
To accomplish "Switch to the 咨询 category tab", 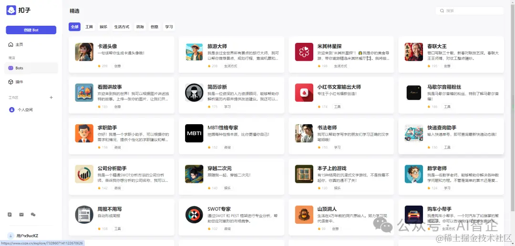I will tap(140, 27).
